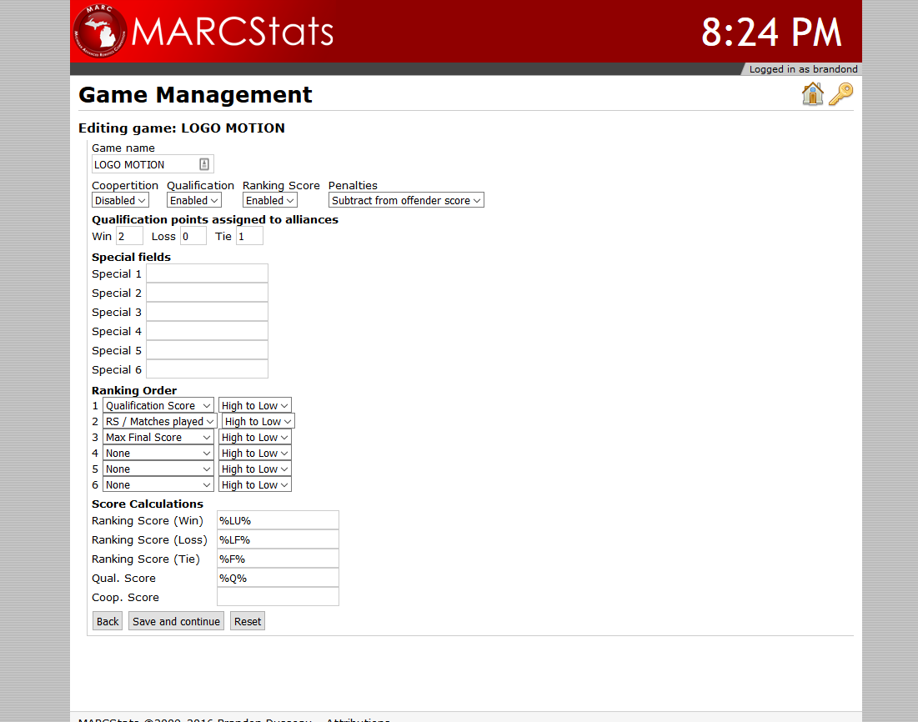Click the Loss points field
The height and width of the screenshot is (722, 918).
pos(193,236)
